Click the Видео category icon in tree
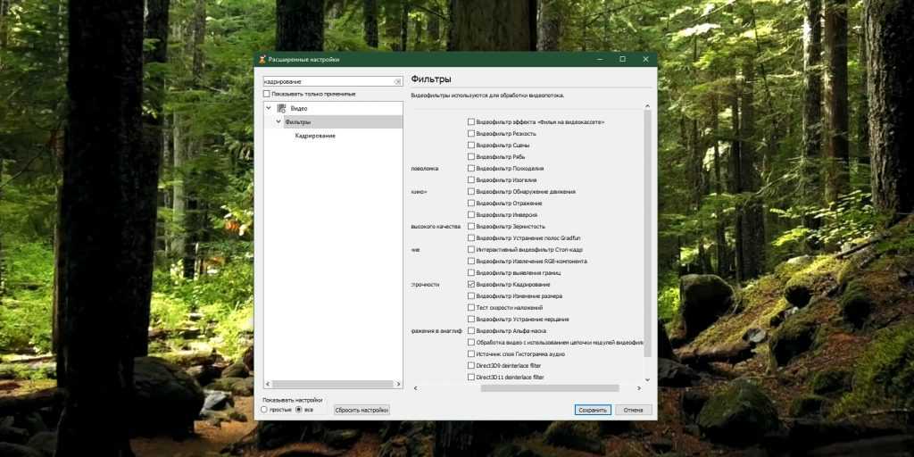The image size is (914, 457). point(281,108)
